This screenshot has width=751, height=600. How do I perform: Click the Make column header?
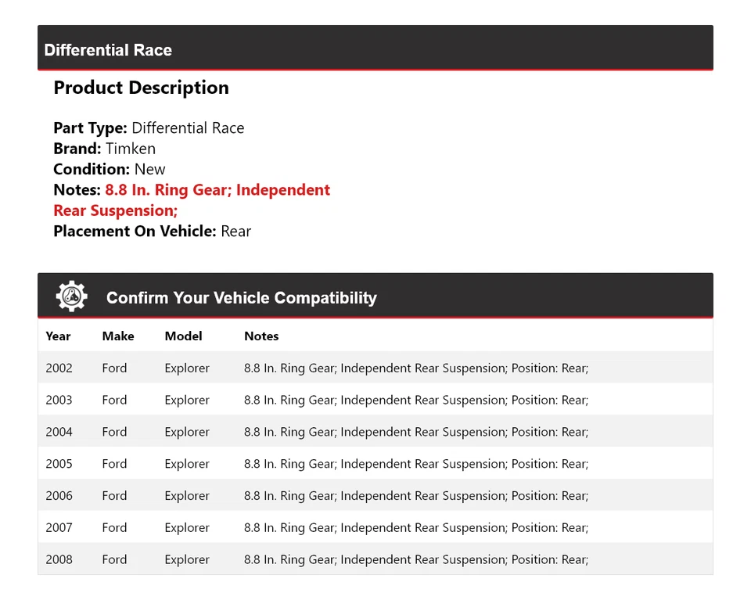pos(117,336)
